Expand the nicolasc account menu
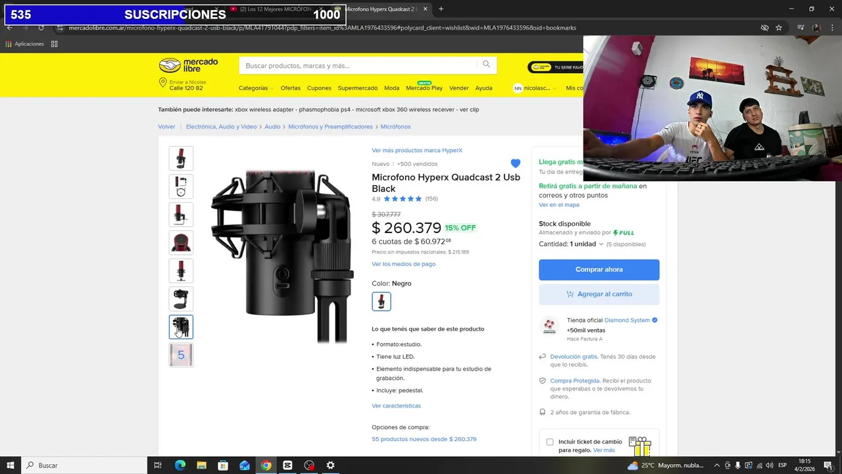The height and width of the screenshot is (474, 842). click(x=534, y=88)
